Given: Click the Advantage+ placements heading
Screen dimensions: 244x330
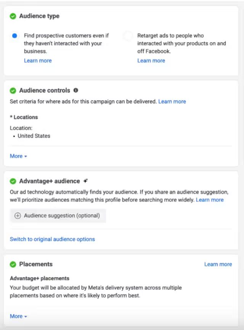Looking at the screenshot, I should [40, 278].
